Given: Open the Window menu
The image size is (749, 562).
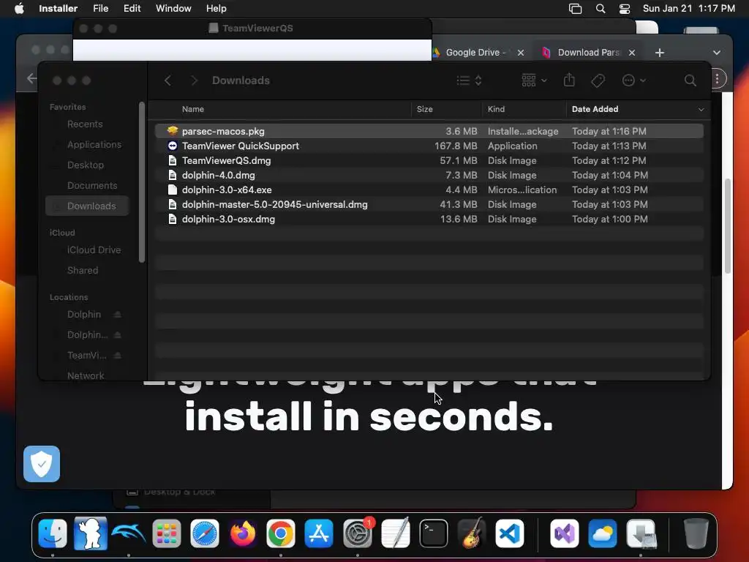Looking at the screenshot, I should tap(173, 9).
